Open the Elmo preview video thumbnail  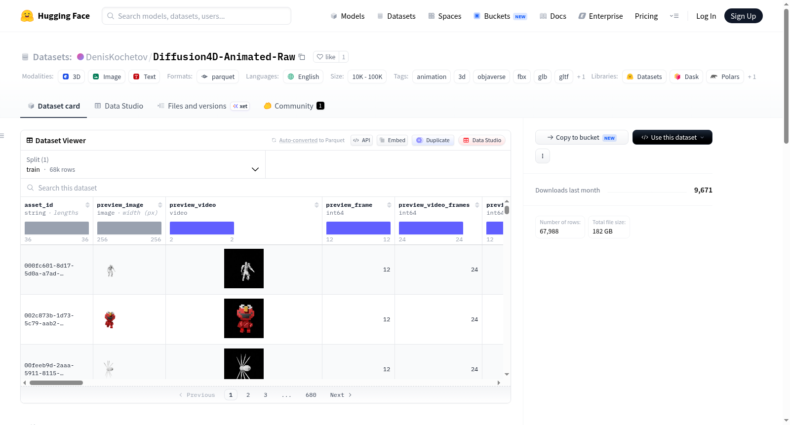[x=244, y=318]
